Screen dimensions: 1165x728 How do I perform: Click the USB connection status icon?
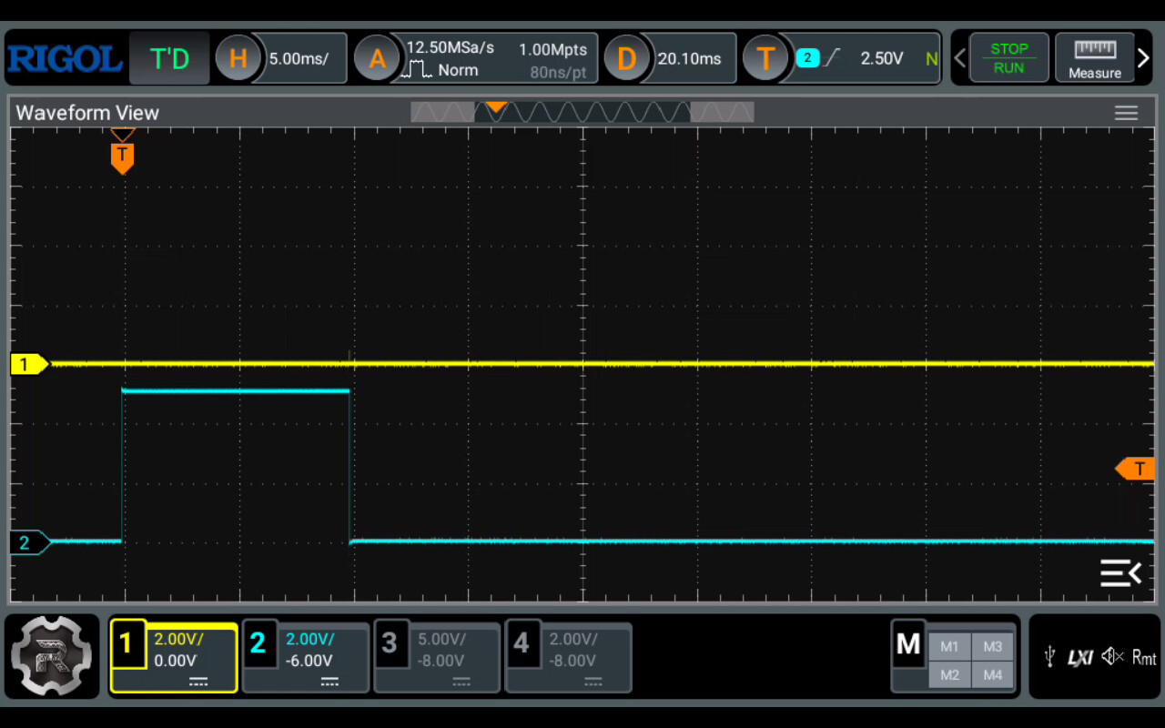[x=1049, y=656]
